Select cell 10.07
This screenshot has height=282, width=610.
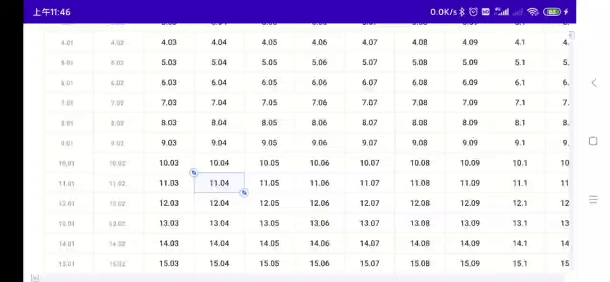coord(370,163)
